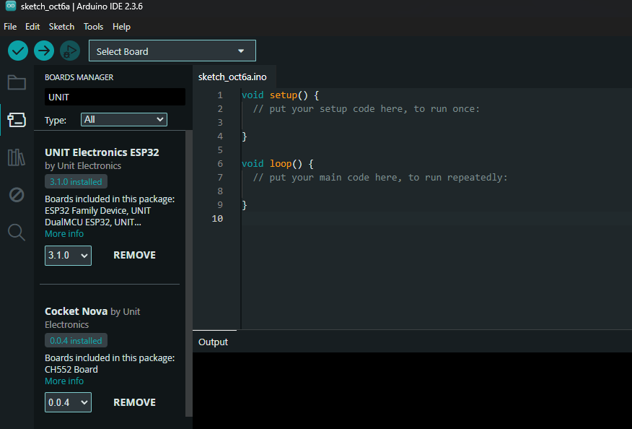Screen dimensions: 632x429
Task: Click the 3.1.0 installed badge
Action: point(76,181)
